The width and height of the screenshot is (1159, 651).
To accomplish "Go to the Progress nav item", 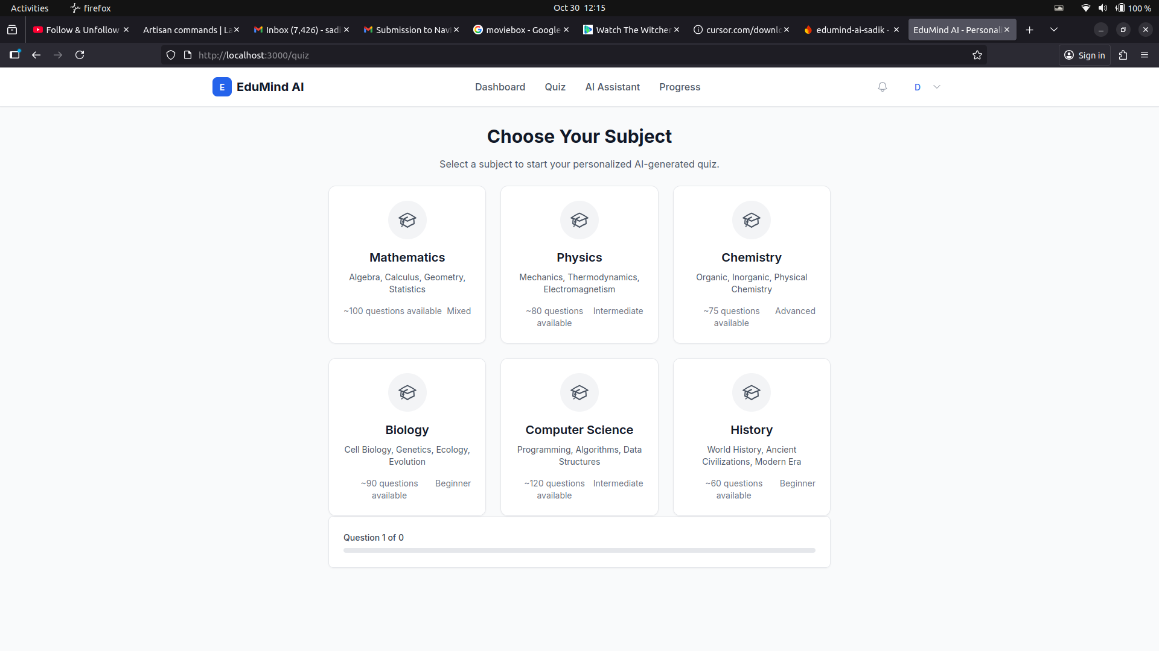I will [680, 87].
